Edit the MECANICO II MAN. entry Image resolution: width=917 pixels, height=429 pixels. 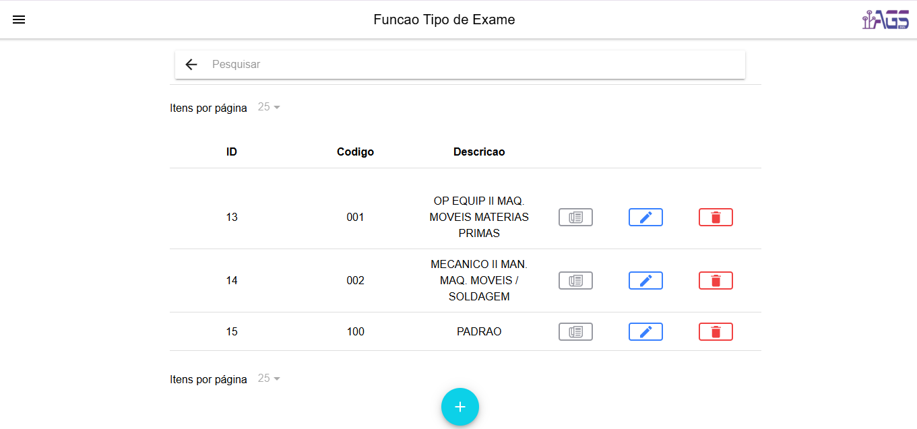[645, 281]
